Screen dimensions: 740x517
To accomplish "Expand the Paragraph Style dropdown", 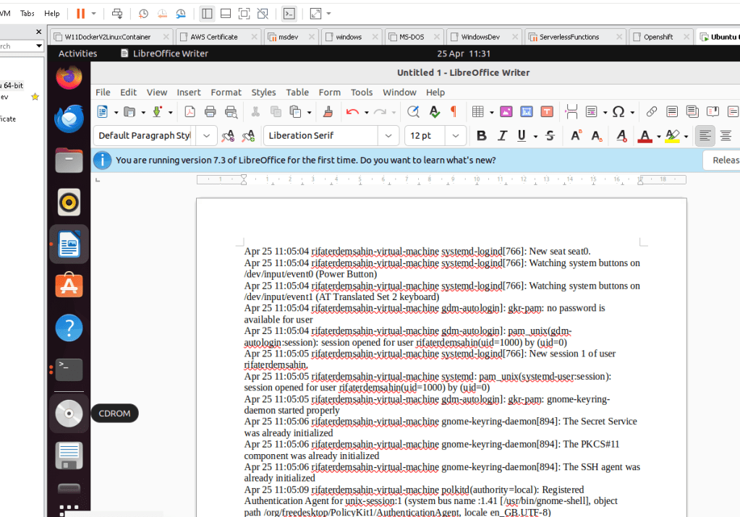I will click(206, 136).
